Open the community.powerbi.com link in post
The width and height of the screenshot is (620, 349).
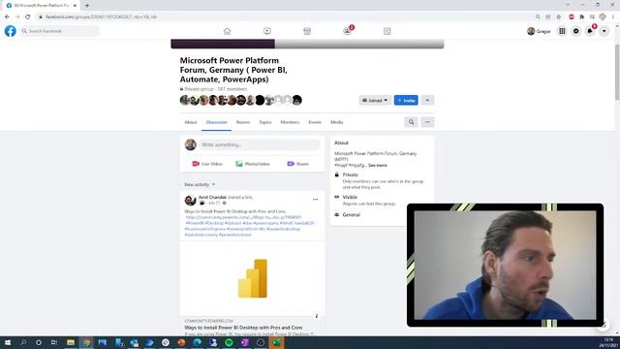[x=243, y=217]
